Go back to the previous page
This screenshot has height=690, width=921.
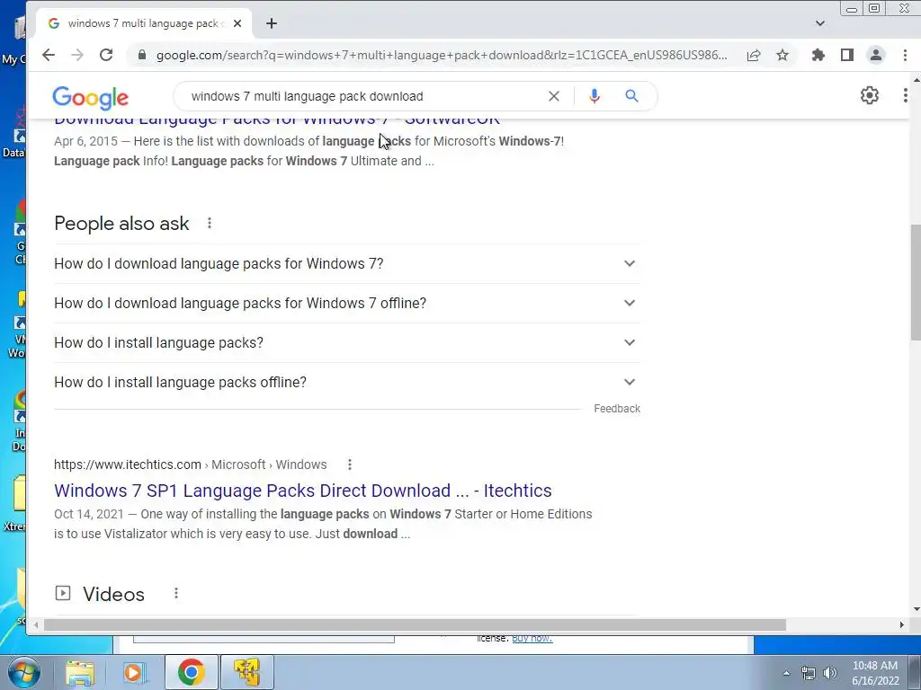click(x=49, y=55)
